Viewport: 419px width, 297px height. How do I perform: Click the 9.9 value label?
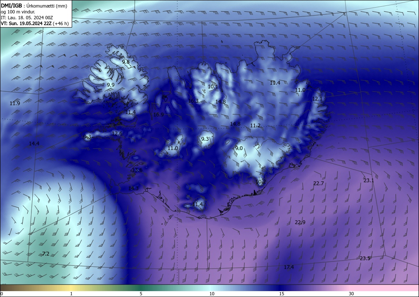[111, 85]
